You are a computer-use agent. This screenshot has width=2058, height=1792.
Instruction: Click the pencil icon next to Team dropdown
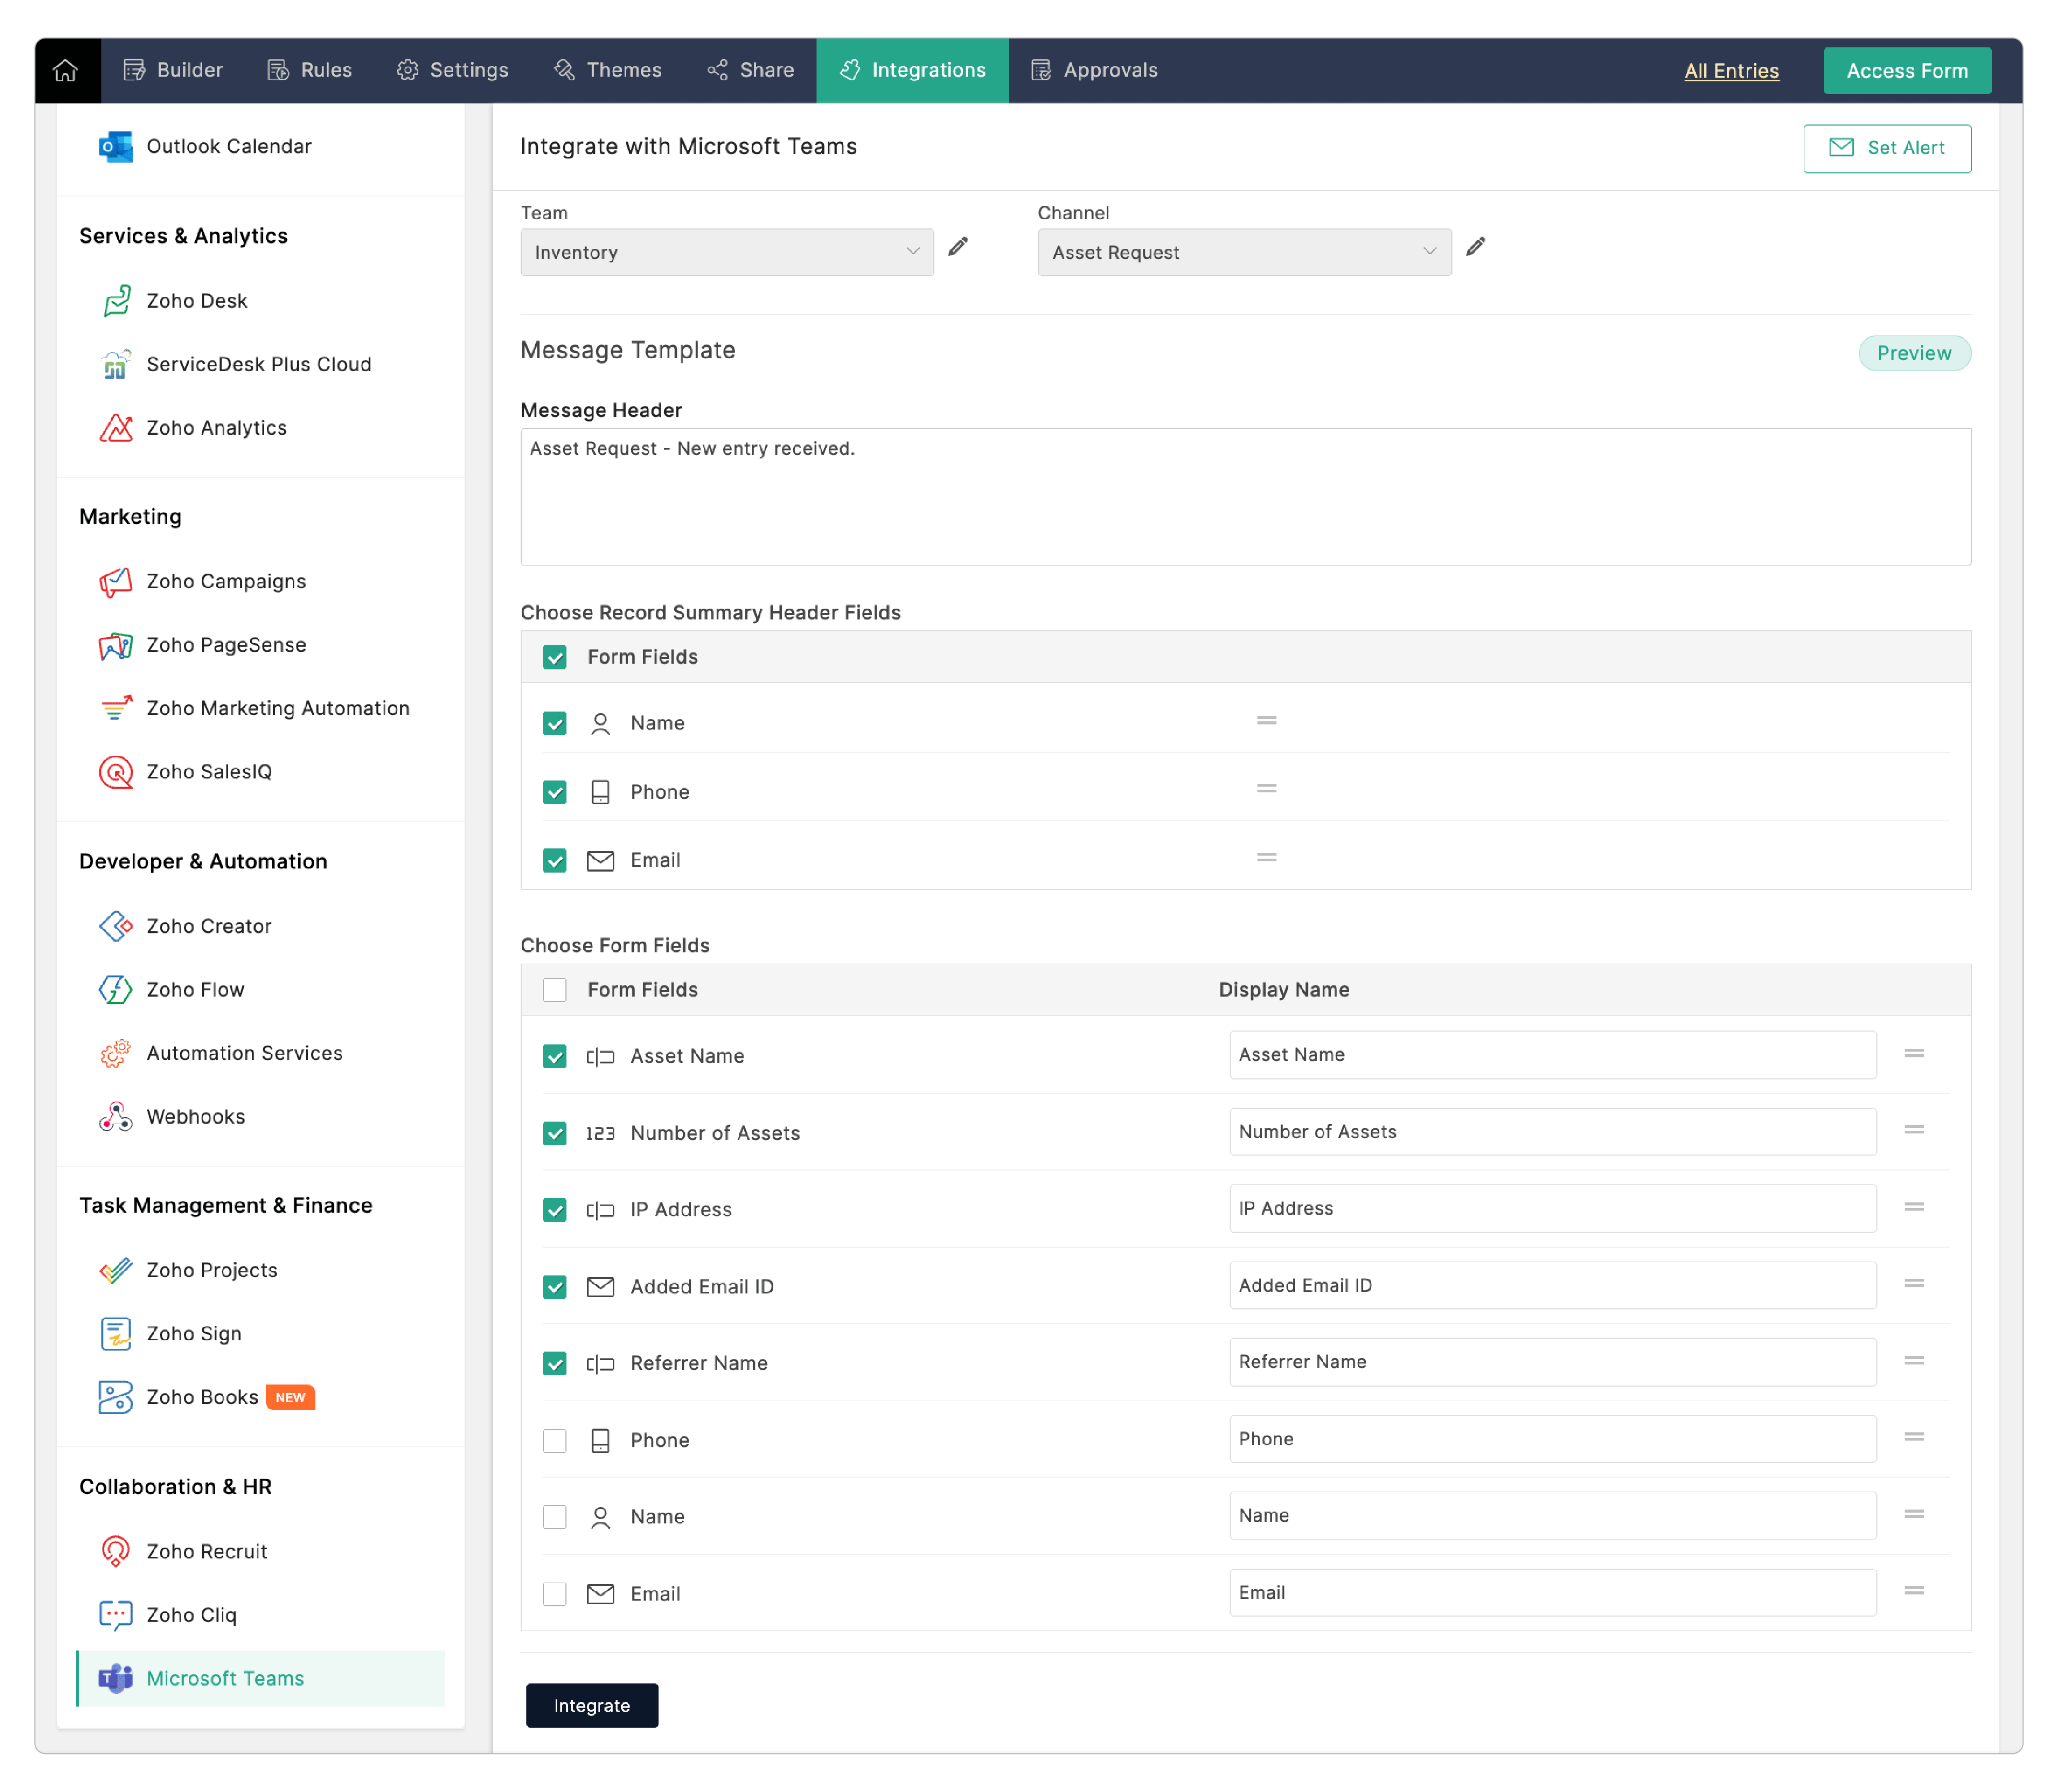coord(958,247)
